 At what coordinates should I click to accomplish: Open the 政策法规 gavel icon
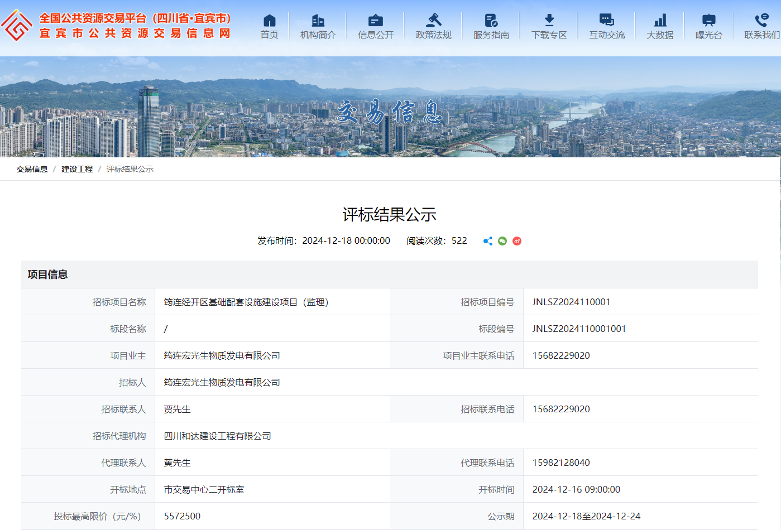click(434, 21)
